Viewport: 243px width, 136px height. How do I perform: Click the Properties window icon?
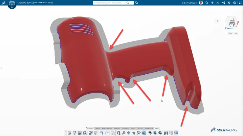(91, 133)
